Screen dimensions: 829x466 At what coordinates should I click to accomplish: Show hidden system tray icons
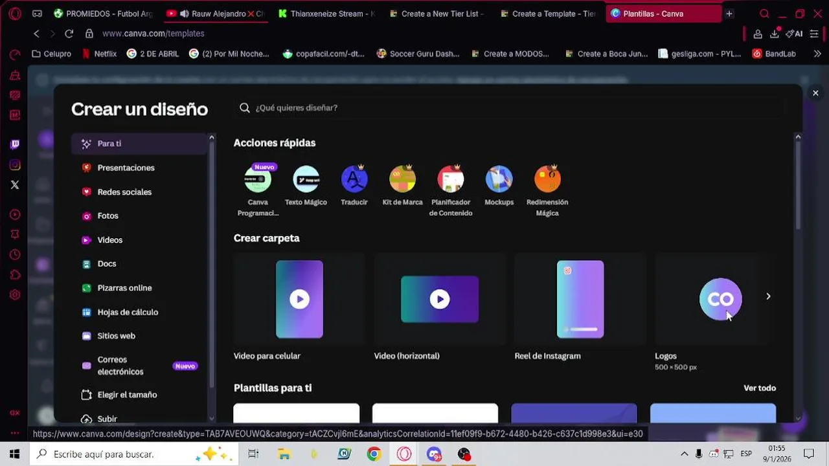tap(684, 454)
